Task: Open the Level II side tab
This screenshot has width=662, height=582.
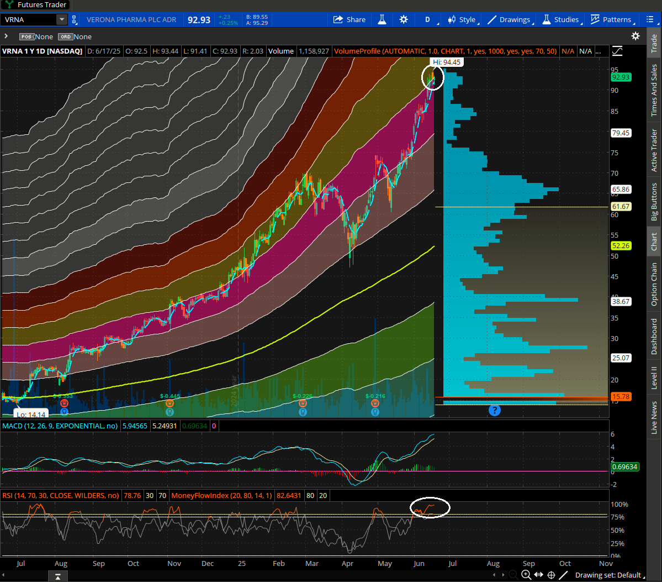Action: [x=654, y=377]
